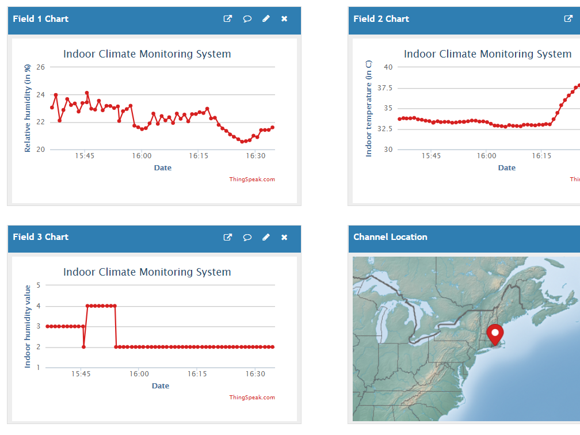Remove the Field 1 Chart widget
Screen dimensions: 580x435
pos(284,19)
